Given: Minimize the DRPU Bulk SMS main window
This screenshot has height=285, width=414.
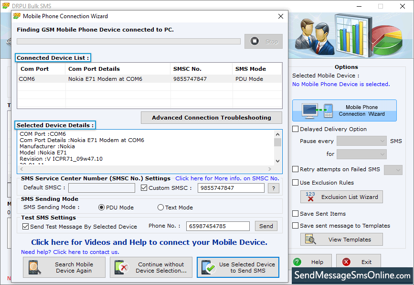Looking at the screenshot, I should click(x=359, y=6).
